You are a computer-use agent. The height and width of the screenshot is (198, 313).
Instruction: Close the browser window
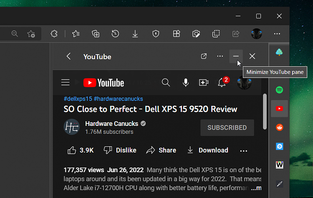[279, 16]
